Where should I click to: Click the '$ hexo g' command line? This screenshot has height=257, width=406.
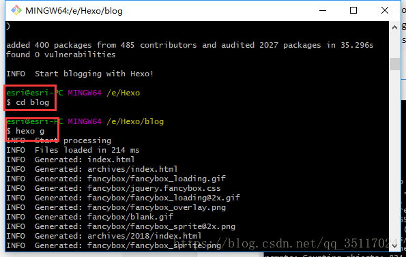[25, 131]
